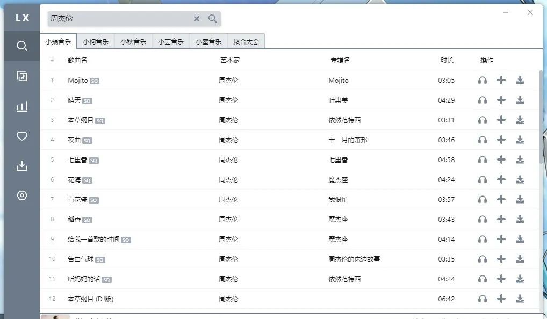547x319 pixels.
Task: Add 夜曲 to a playlist
Action: [x=501, y=140]
